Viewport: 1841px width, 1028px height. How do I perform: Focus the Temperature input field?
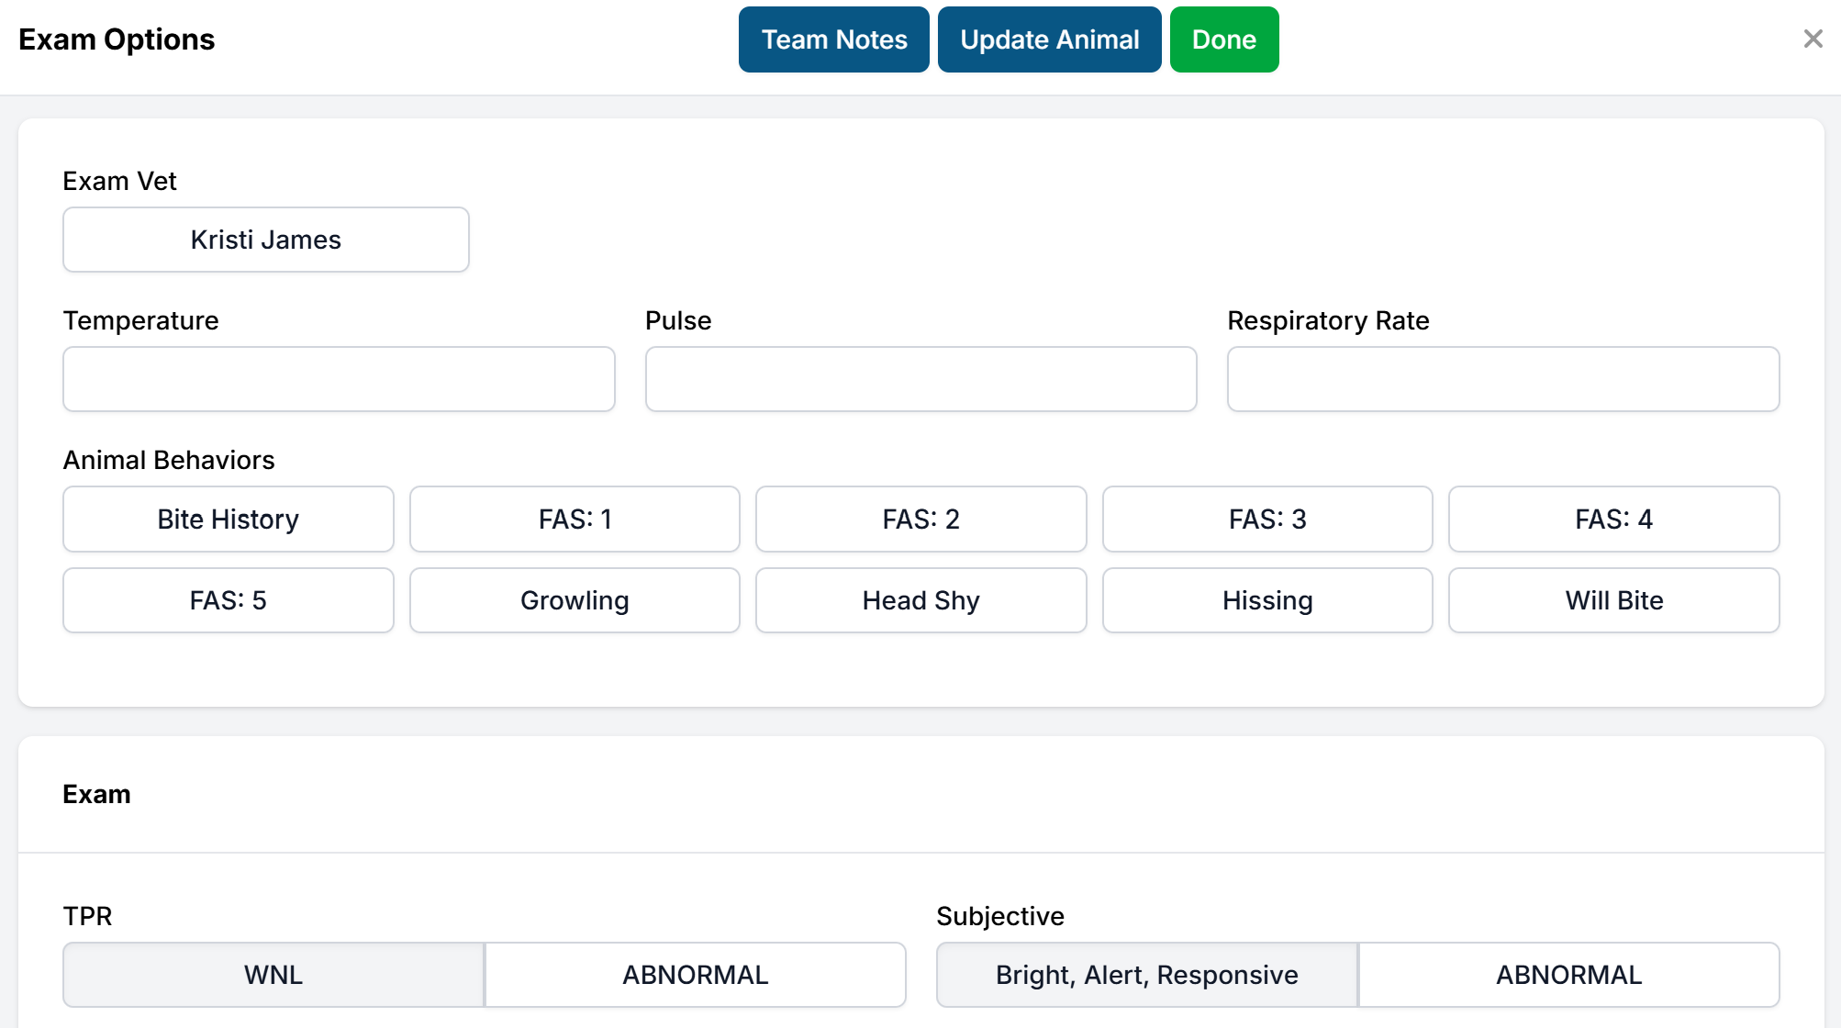[x=339, y=379]
